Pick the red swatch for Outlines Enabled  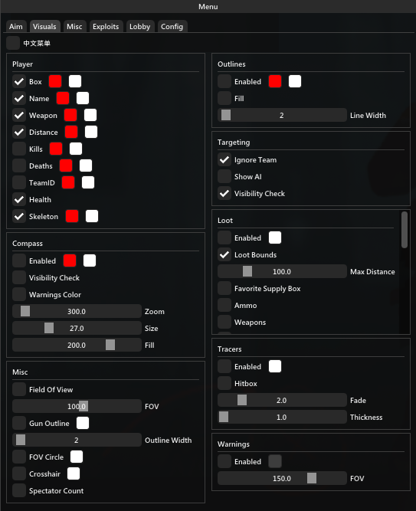coord(275,81)
